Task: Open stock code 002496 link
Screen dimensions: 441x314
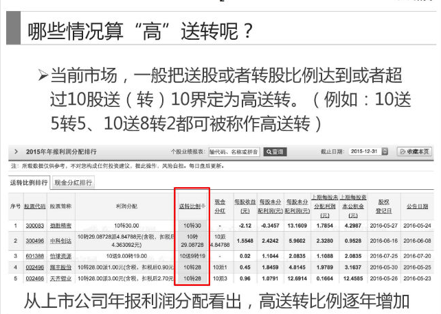Action: point(35,267)
